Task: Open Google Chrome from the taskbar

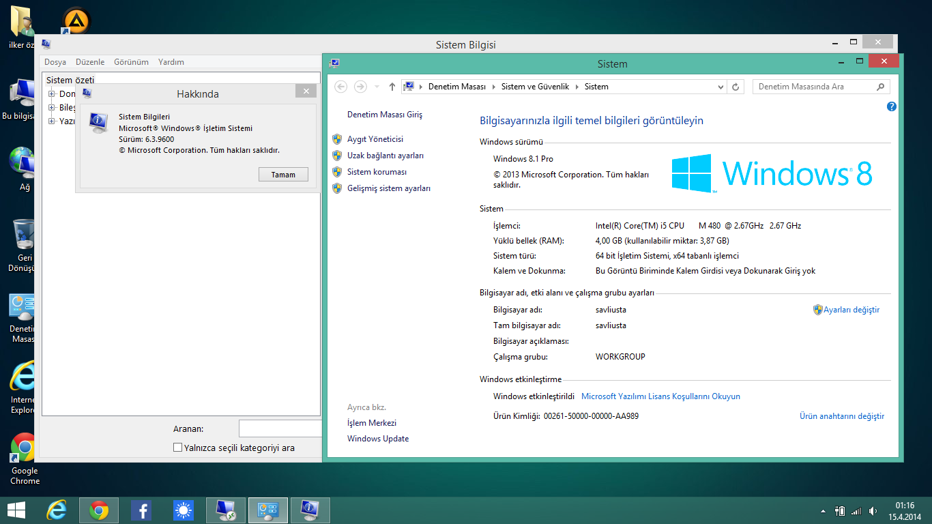Action: pyautogui.click(x=99, y=510)
